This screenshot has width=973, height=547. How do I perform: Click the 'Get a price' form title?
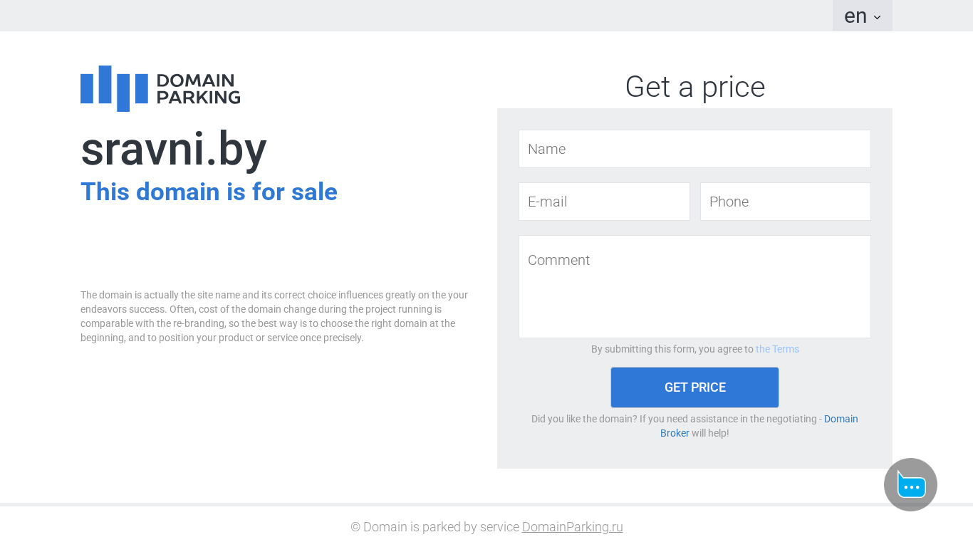click(694, 87)
